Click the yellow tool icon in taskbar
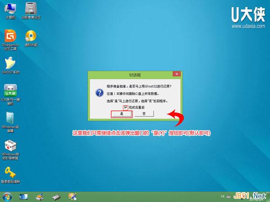Image resolution: width=270 pixels, height=202 pixels. [x=72, y=197]
